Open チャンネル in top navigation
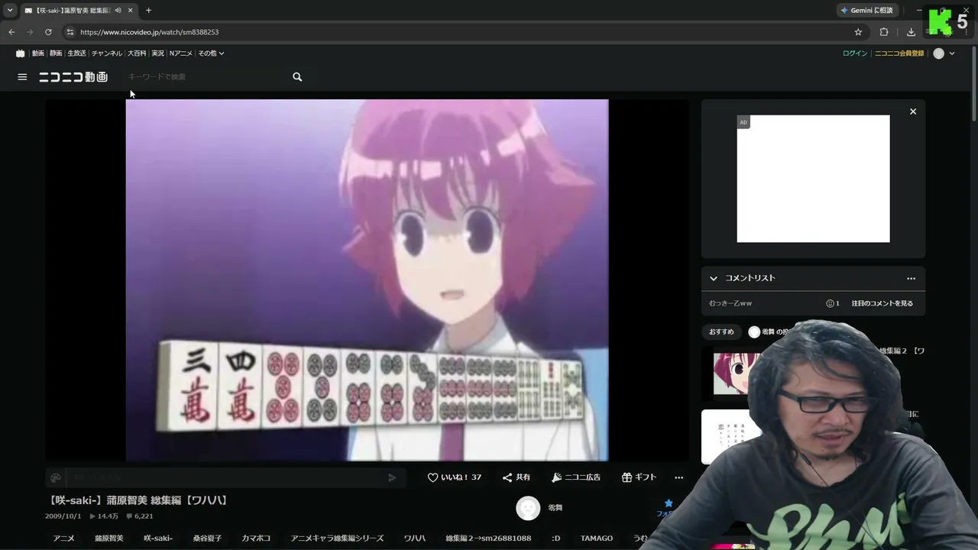Viewport: 978px width, 550px height. (106, 53)
